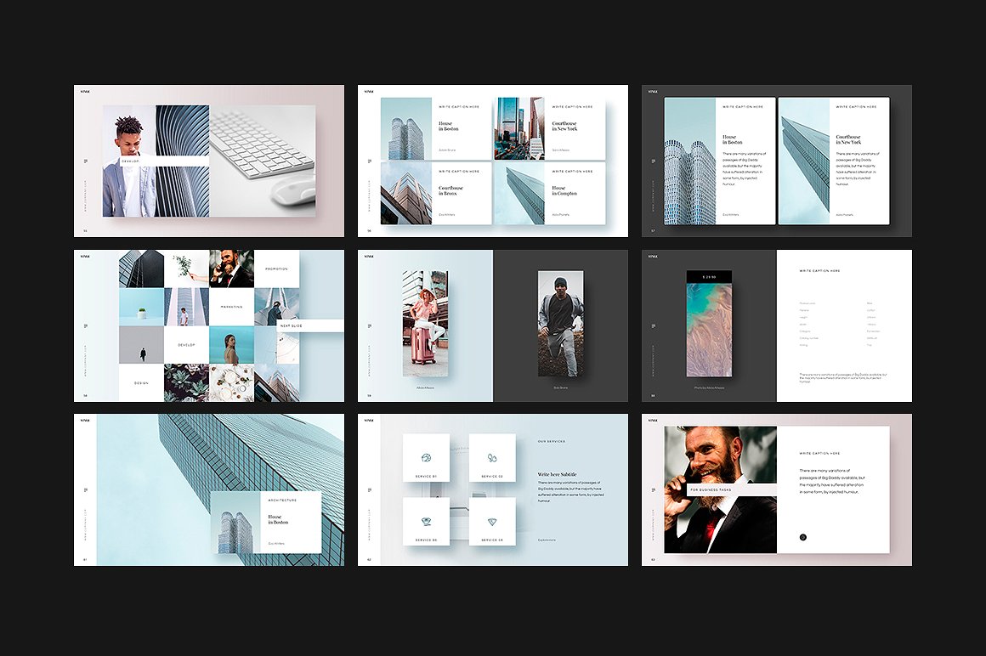Click the small page marker icon on the phone slide

click(654, 325)
